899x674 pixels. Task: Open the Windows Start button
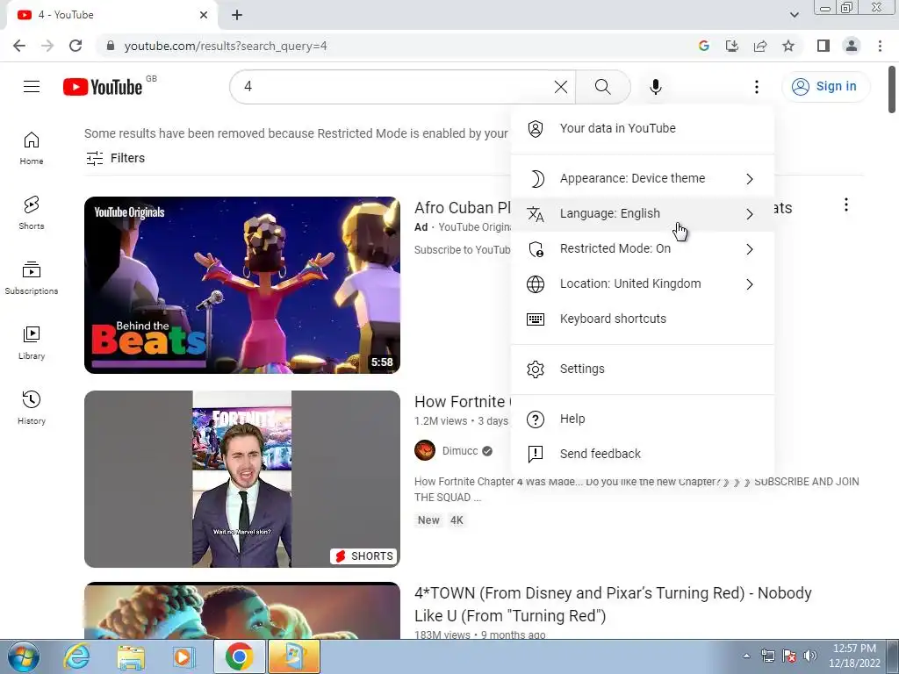[24, 656]
